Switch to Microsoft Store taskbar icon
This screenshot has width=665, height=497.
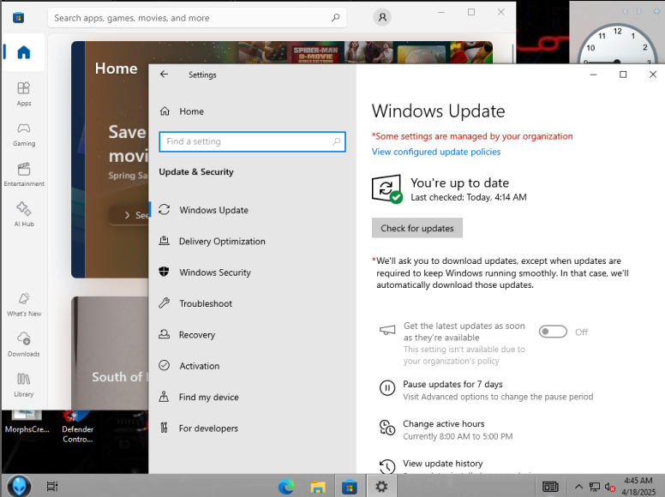350,487
